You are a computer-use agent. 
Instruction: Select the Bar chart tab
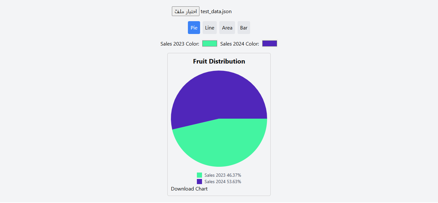[x=244, y=28]
